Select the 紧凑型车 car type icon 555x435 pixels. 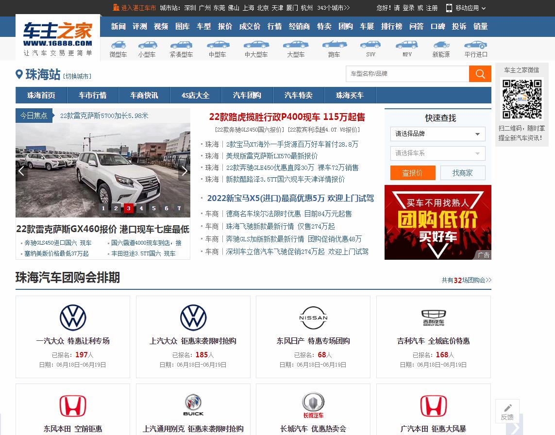[x=181, y=45]
